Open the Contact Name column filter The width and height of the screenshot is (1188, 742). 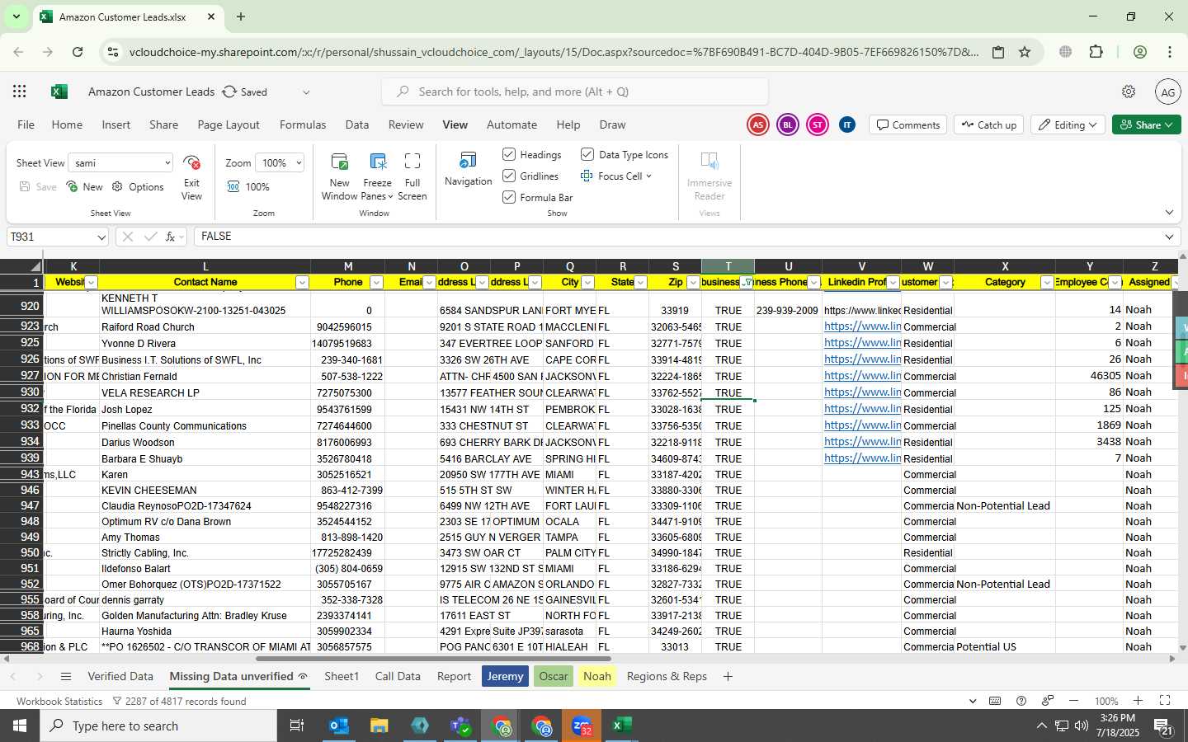click(x=302, y=283)
